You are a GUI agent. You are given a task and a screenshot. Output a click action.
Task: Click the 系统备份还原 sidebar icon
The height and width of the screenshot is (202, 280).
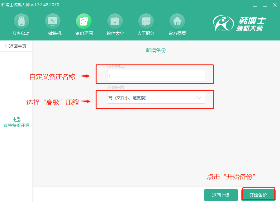click(x=17, y=119)
